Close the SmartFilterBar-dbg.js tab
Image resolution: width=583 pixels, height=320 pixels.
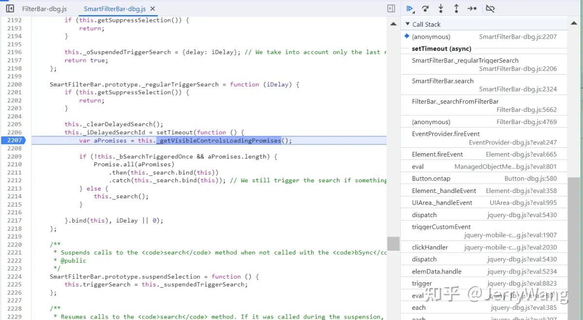pyautogui.click(x=153, y=9)
